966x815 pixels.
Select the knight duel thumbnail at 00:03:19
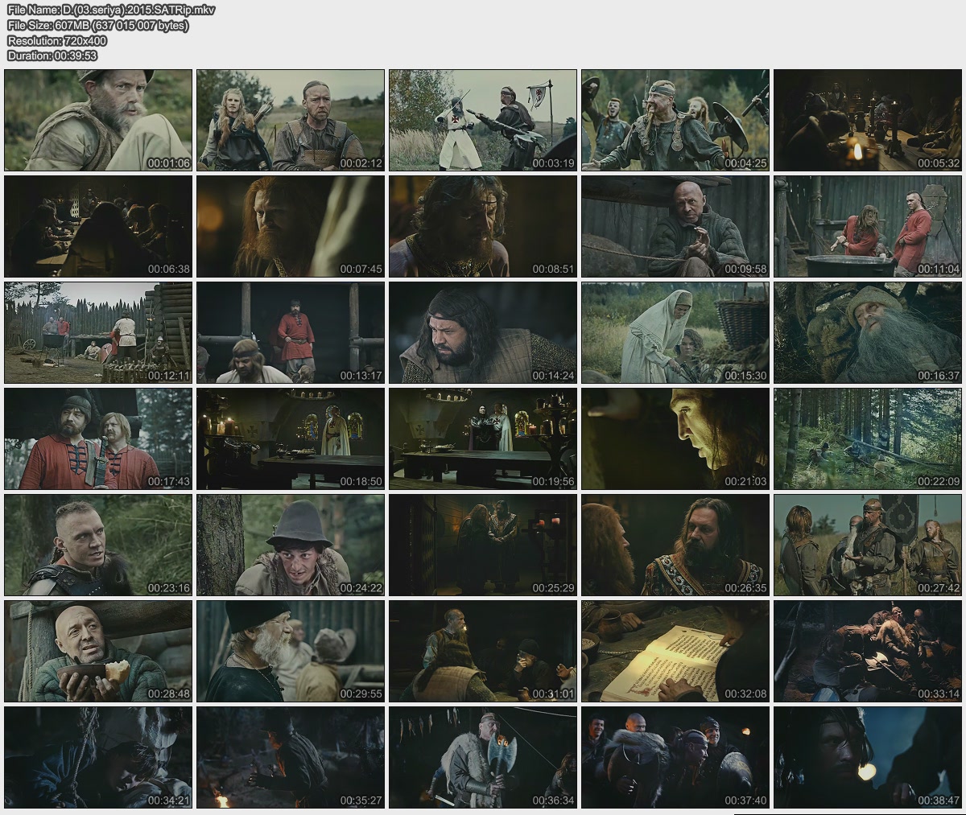[483, 120]
